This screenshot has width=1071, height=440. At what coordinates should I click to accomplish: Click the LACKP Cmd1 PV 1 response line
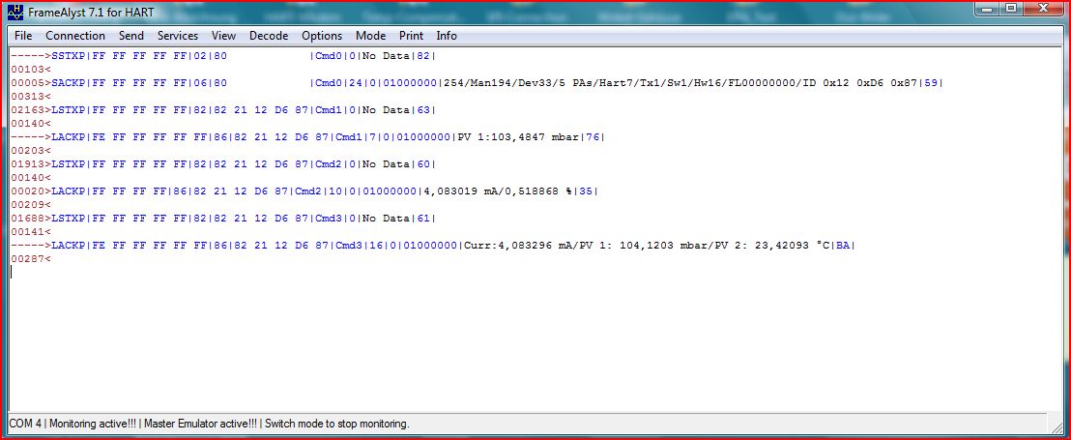click(308, 137)
